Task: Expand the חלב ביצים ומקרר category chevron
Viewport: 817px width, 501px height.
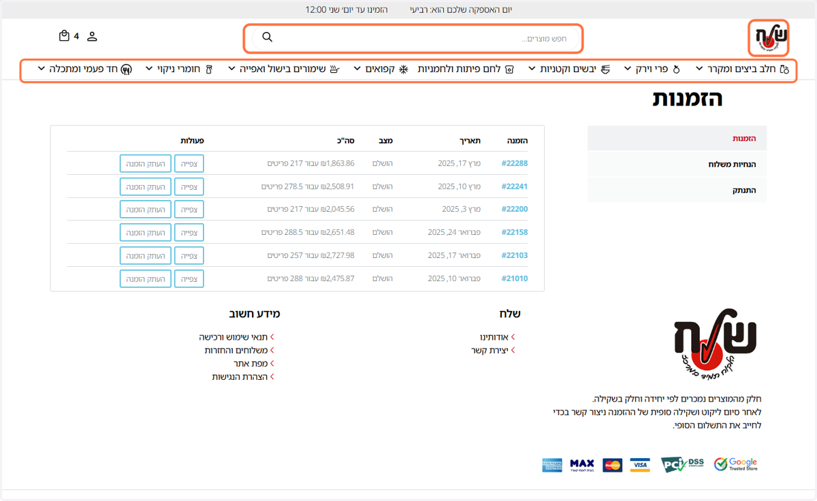Action: 699,69
